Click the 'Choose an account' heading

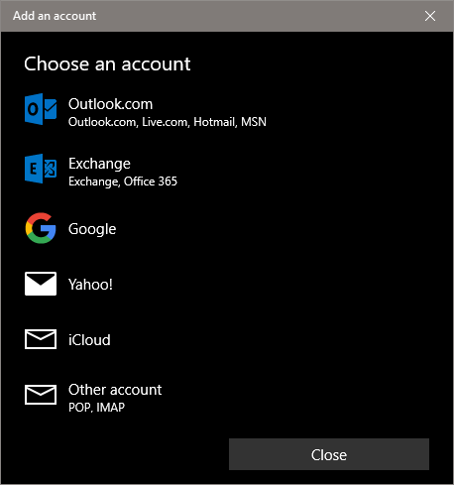[107, 63]
